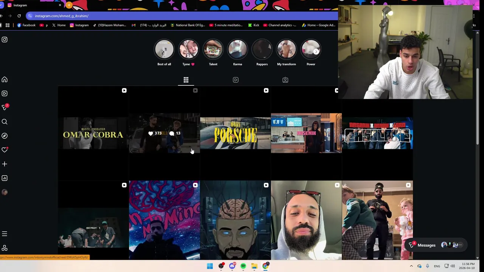Open the 'Karma' story highlight

tap(237, 49)
